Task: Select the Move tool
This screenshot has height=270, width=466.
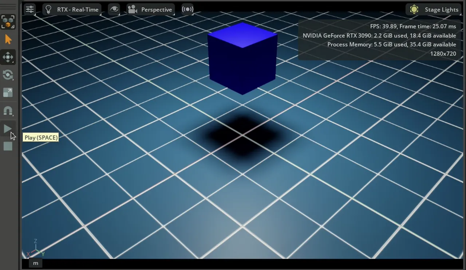Action: point(8,57)
